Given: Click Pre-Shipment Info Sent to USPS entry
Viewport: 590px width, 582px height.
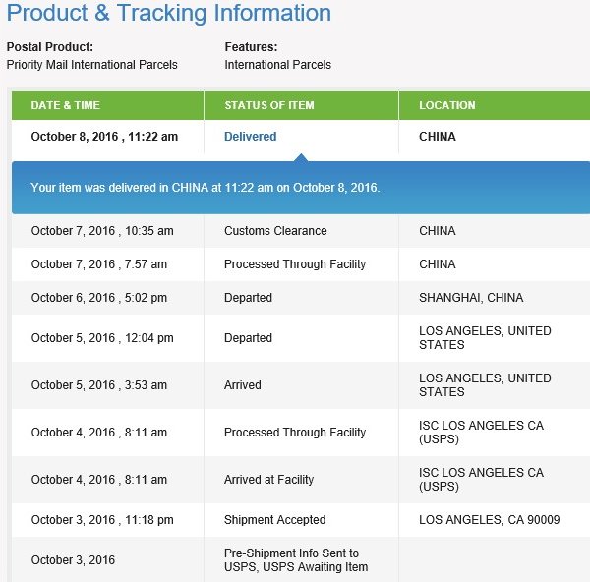Looking at the screenshot, I should point(296,559).
